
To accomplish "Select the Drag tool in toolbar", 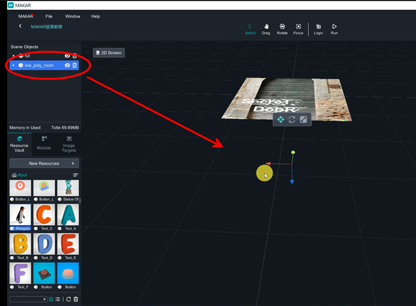I will click(x=266, y=29).
